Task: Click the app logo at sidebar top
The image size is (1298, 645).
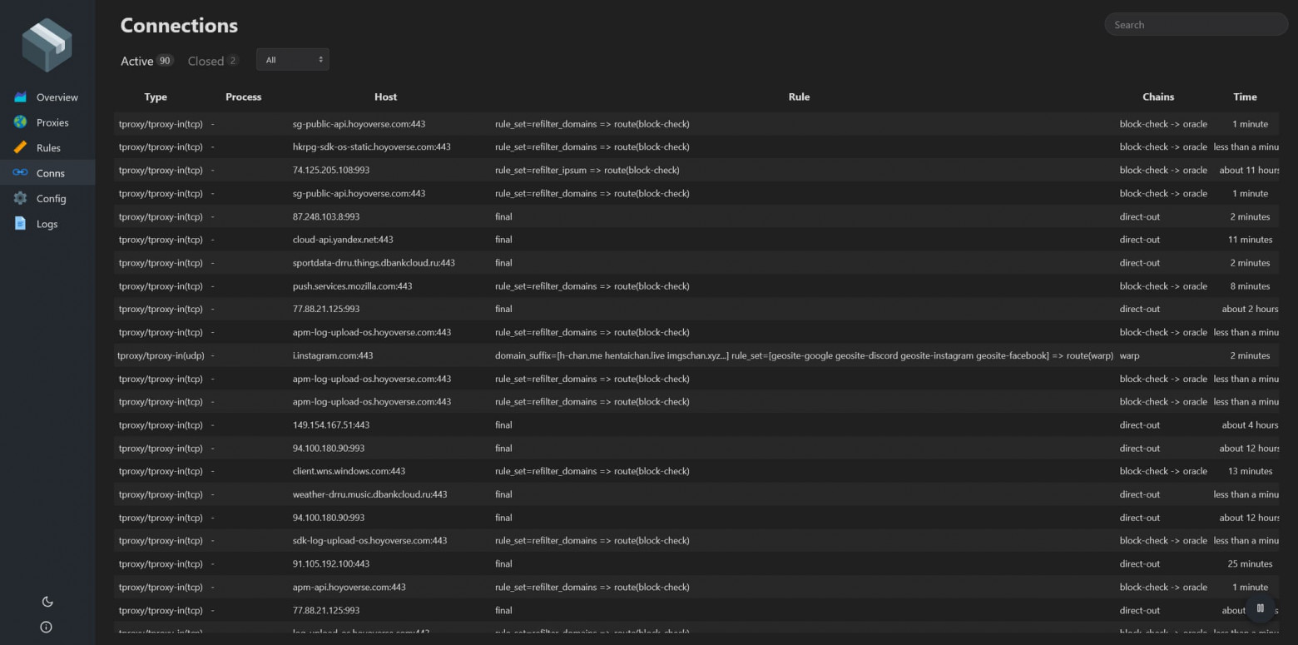Action: coord(47,43)
